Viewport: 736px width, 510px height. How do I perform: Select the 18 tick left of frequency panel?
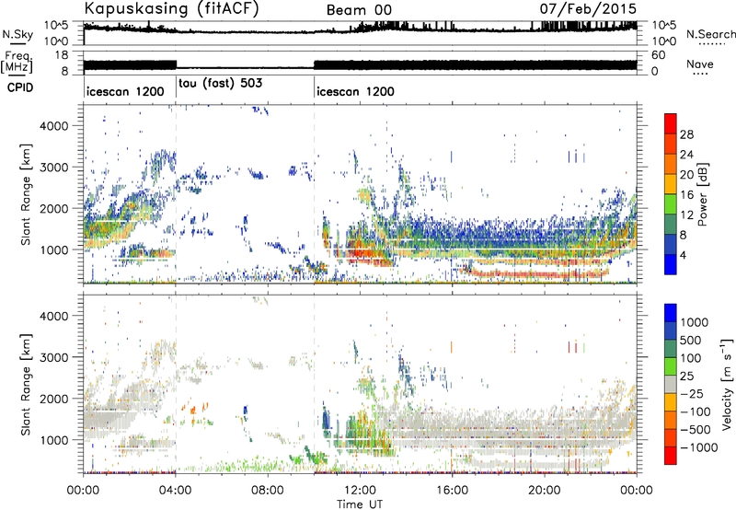(x=62, y=54)
